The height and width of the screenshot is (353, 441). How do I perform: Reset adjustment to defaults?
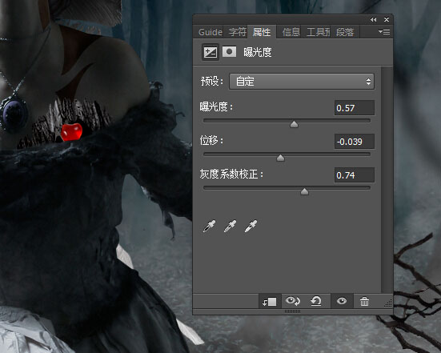click(316, 301)
